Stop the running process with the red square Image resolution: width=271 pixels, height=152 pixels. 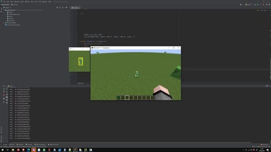pos(4,95)
